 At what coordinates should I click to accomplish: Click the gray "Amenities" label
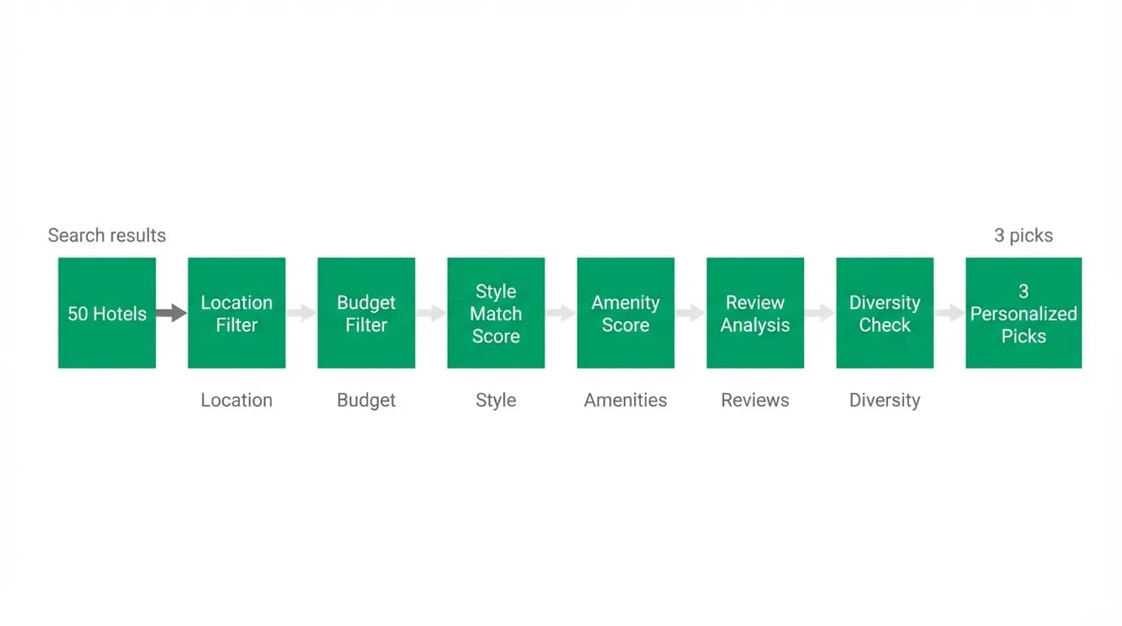point(625,400)
